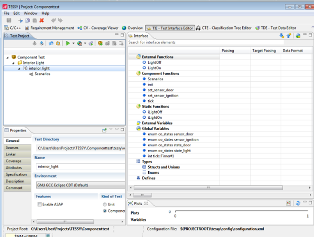Click the red X Delete icon

tap(42, 20)
